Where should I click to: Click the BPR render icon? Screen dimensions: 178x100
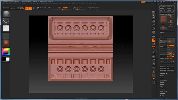click(154, 12)
